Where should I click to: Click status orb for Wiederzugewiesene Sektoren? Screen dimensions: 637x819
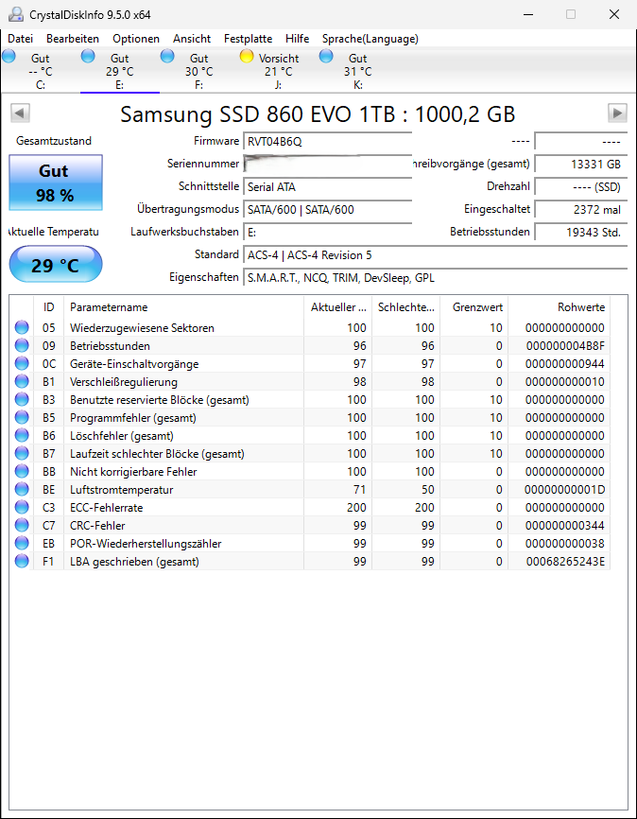click(x=22, y=327)
